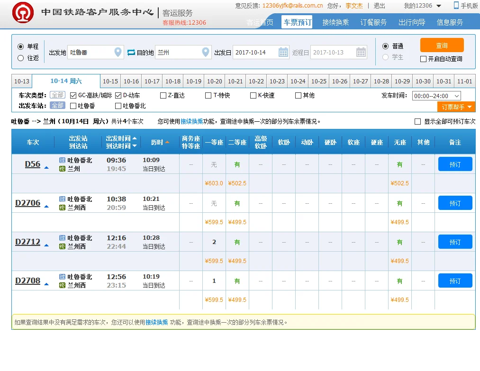480x371 pixels.
Task: Check 显示全部可预订车次 option
Action: click(x=418, y=120)
